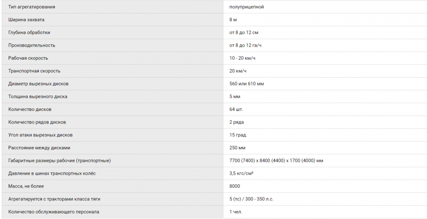This screenshot has height=219, width=427.
Task: Select the 'полуприцепной' value cell
Action: pyautogui.click(x=246, y=7)
